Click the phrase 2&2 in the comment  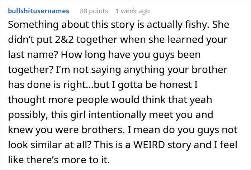coord(64,40)
